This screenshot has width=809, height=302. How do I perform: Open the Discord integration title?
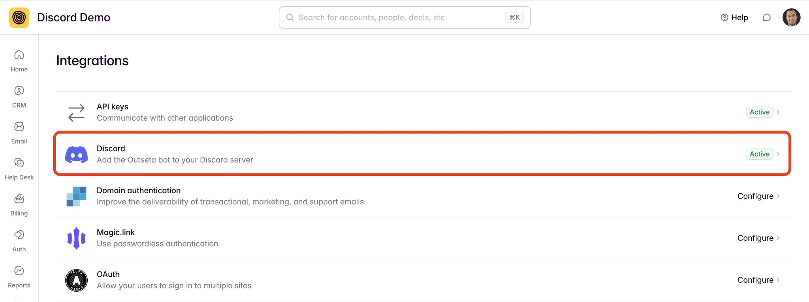(x=111, y=149)
